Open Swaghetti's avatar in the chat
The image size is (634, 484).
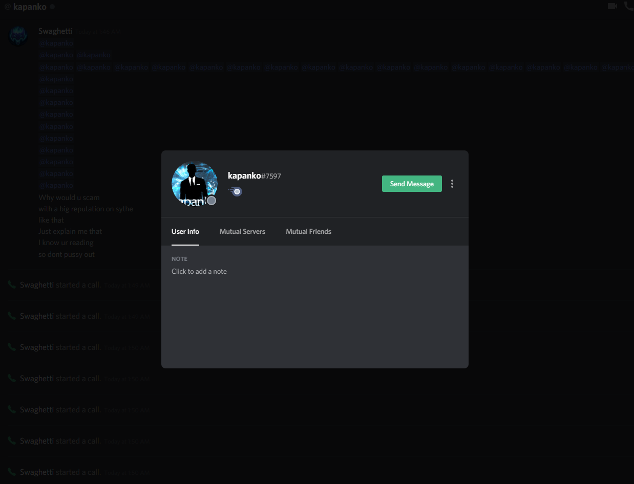pos(18,36)
